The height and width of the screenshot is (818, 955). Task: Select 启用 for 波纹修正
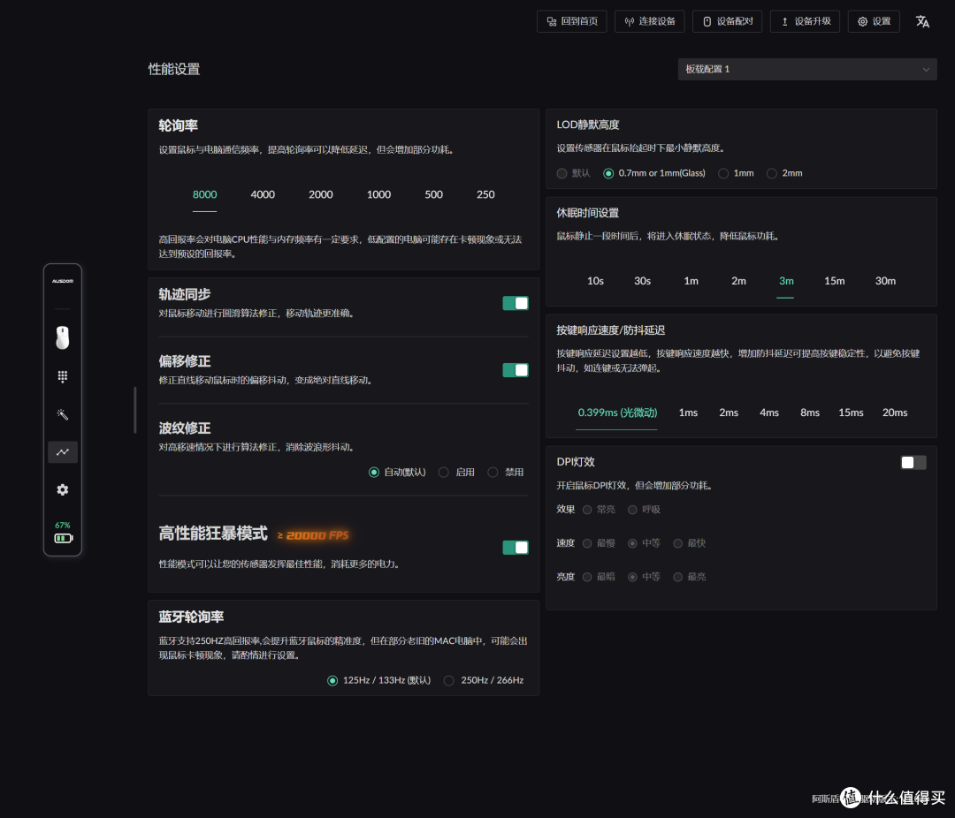(457, 473)
